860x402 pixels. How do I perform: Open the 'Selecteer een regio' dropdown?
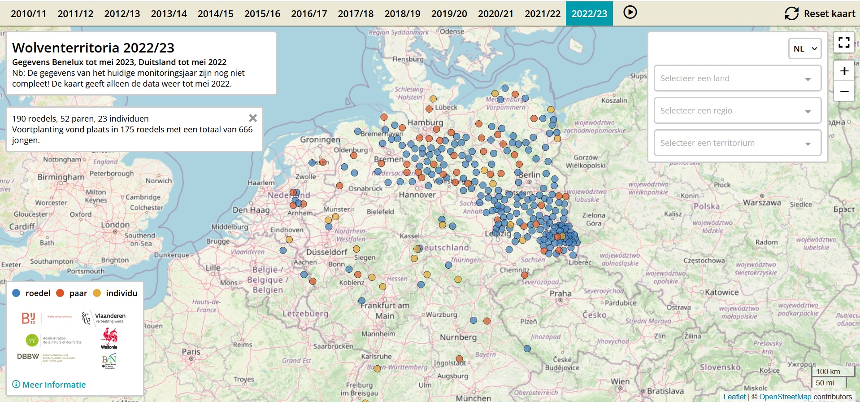pyautogui.click(x=737, y=111)
